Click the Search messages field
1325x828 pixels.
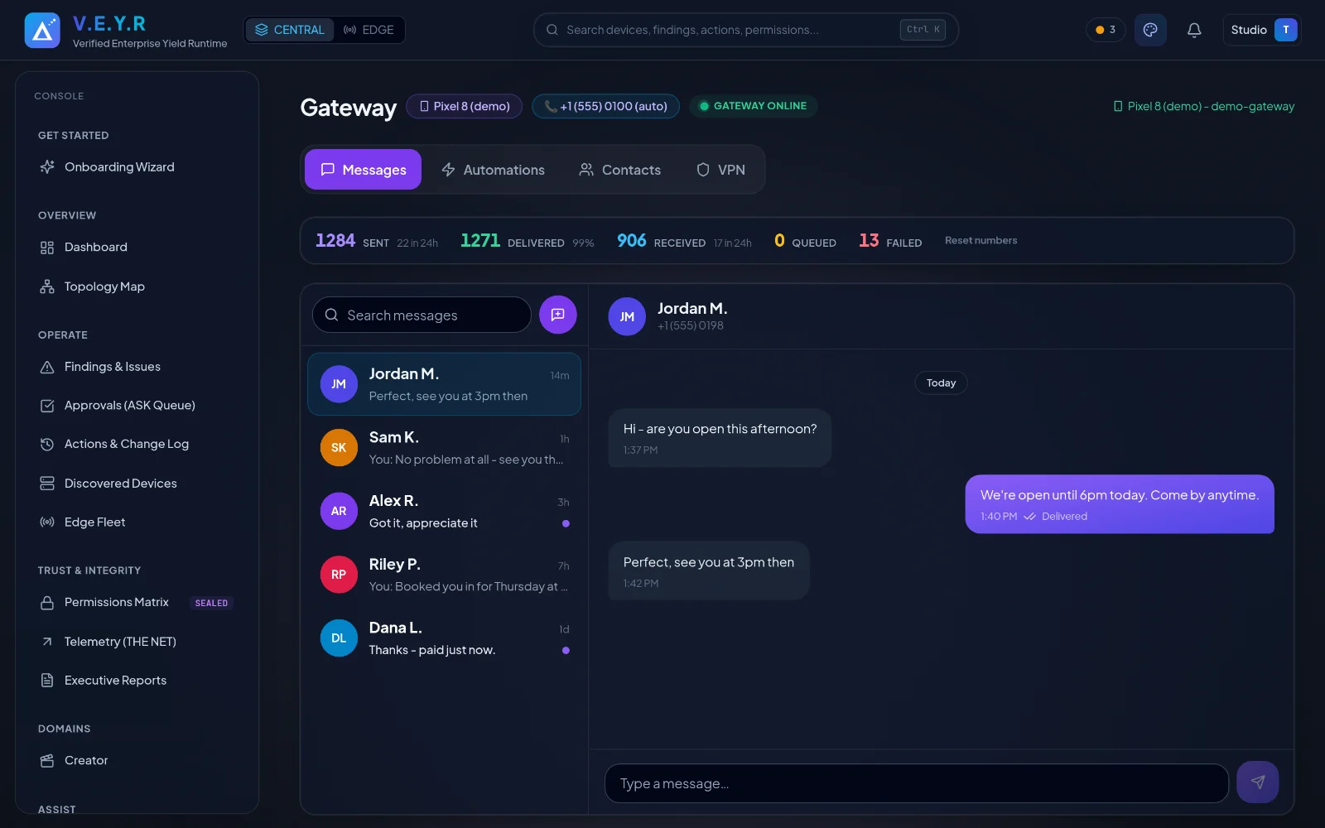tap(422, 315)
